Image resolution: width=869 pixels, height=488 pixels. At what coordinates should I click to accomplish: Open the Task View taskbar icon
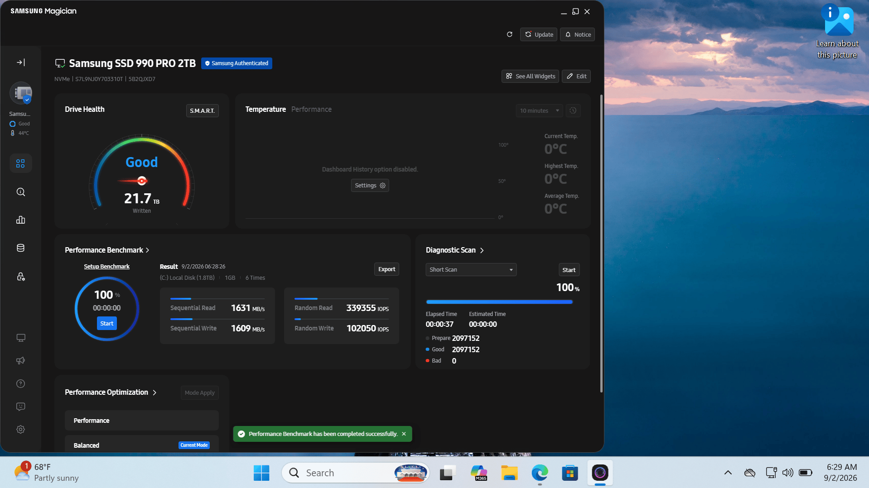click(448, 473)
